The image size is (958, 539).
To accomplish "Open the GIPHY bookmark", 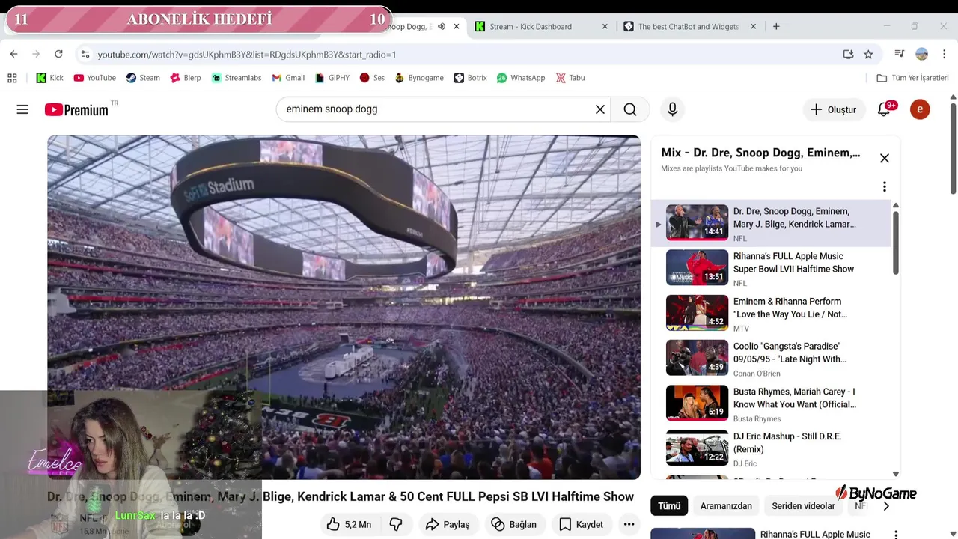I will (332, 78).
